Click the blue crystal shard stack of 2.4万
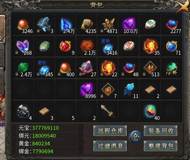Image resolution: width=190 pixels, height=160 pixels. tap(65, 24)
